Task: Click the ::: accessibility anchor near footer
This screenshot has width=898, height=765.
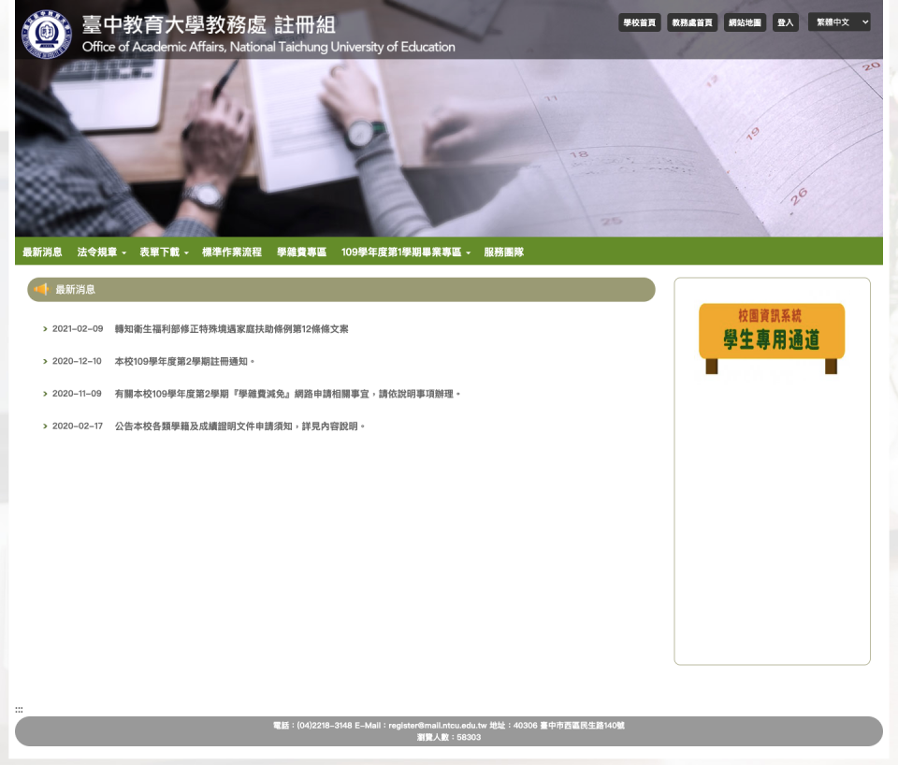Action: 19,710
